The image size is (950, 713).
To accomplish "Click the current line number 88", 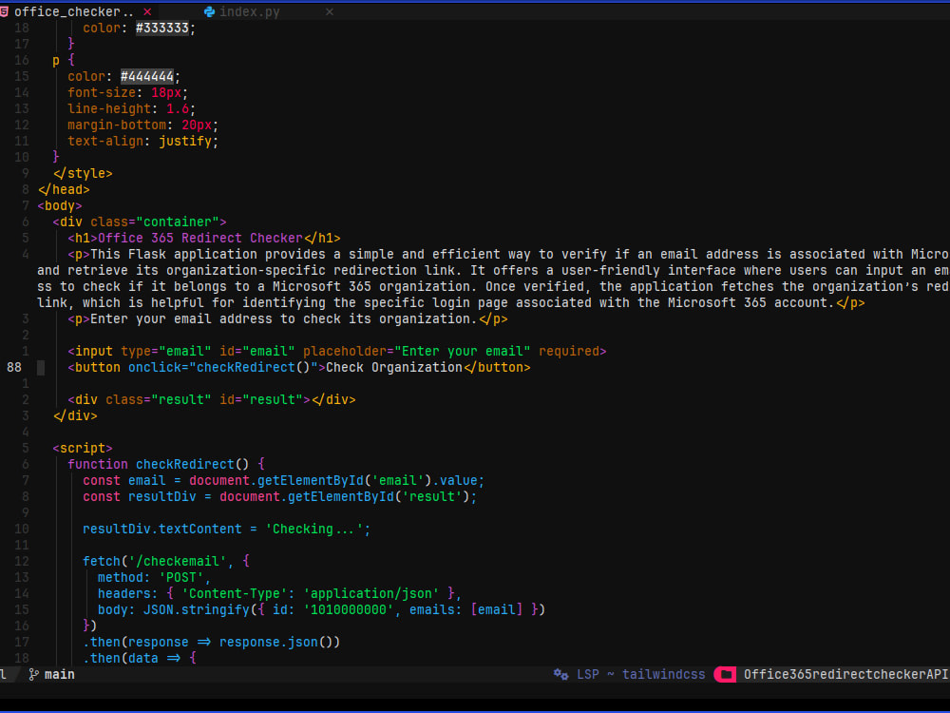I will (14, 367).
